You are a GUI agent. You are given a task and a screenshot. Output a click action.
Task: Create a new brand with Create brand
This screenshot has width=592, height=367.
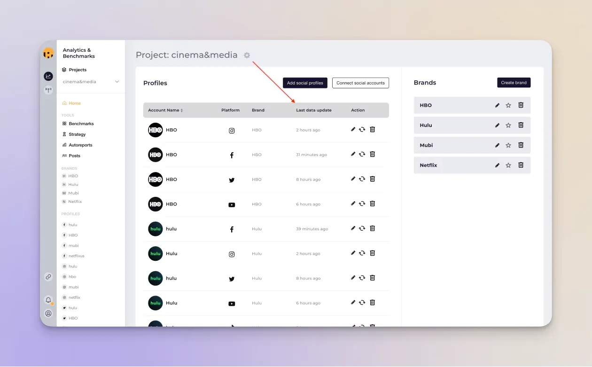pyautogui.click(x=514, y=83)
